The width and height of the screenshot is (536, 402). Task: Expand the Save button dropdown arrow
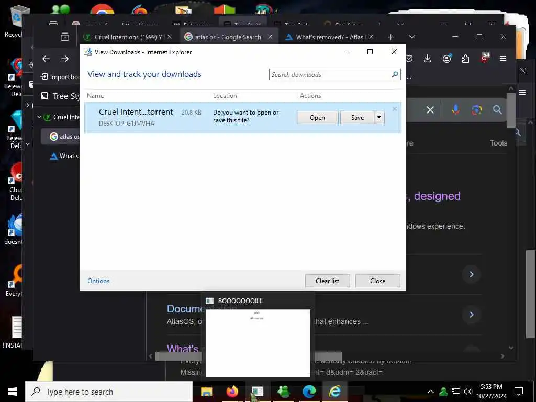click(379, 118)
